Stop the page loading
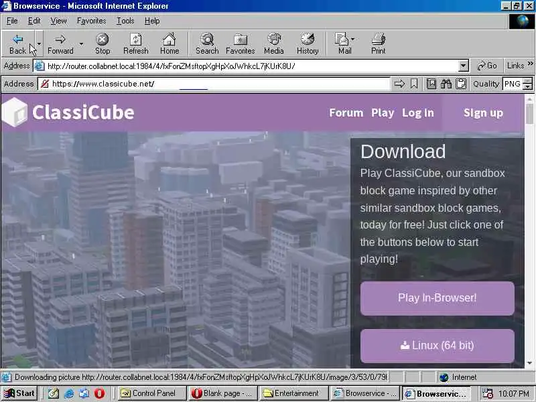This screenshot has width=536, height=402. tap(103, 44)
